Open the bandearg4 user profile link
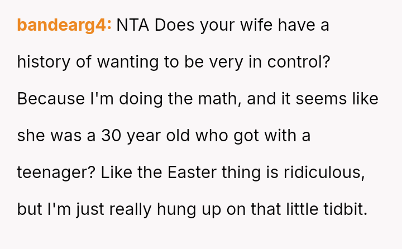Screen dimensions: 402x249 (x=64, y=25)
